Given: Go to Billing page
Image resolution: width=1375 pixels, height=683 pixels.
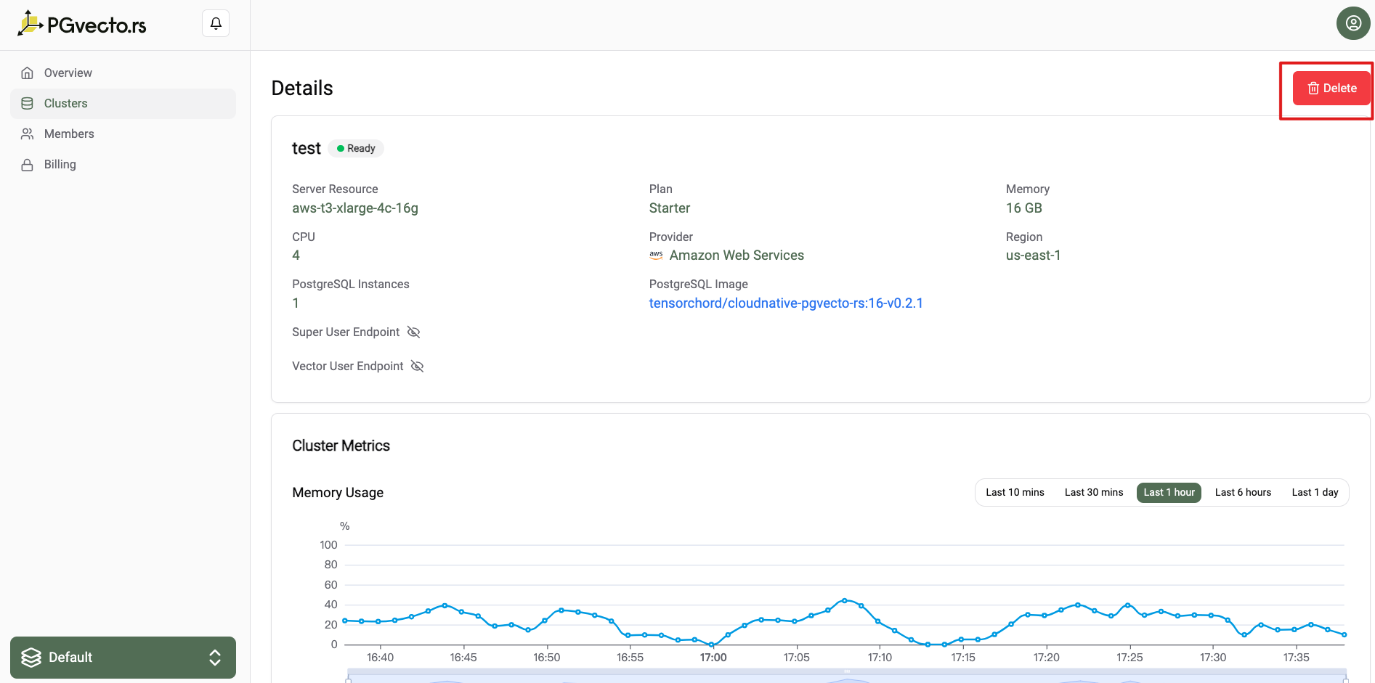Looking at the screenshot, I should point(123,164).
